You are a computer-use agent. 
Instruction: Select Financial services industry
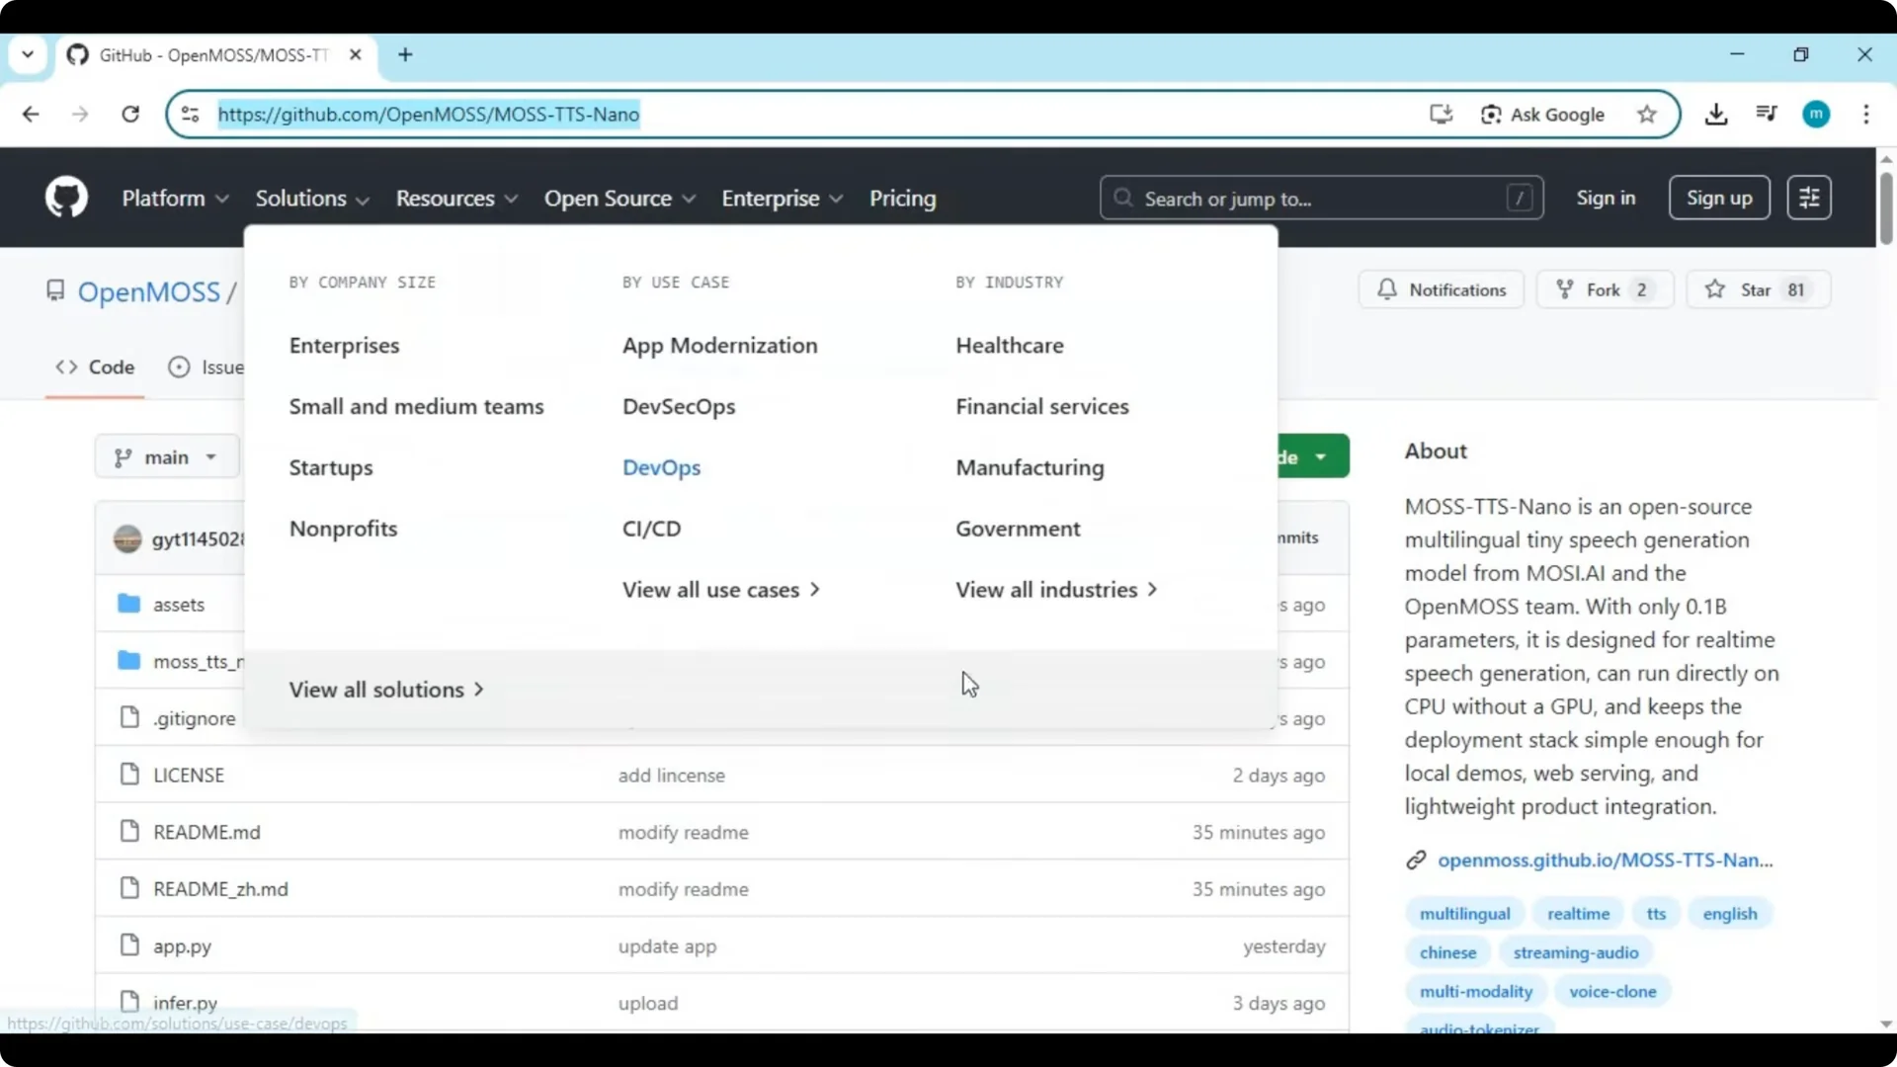pos(1041,406)
